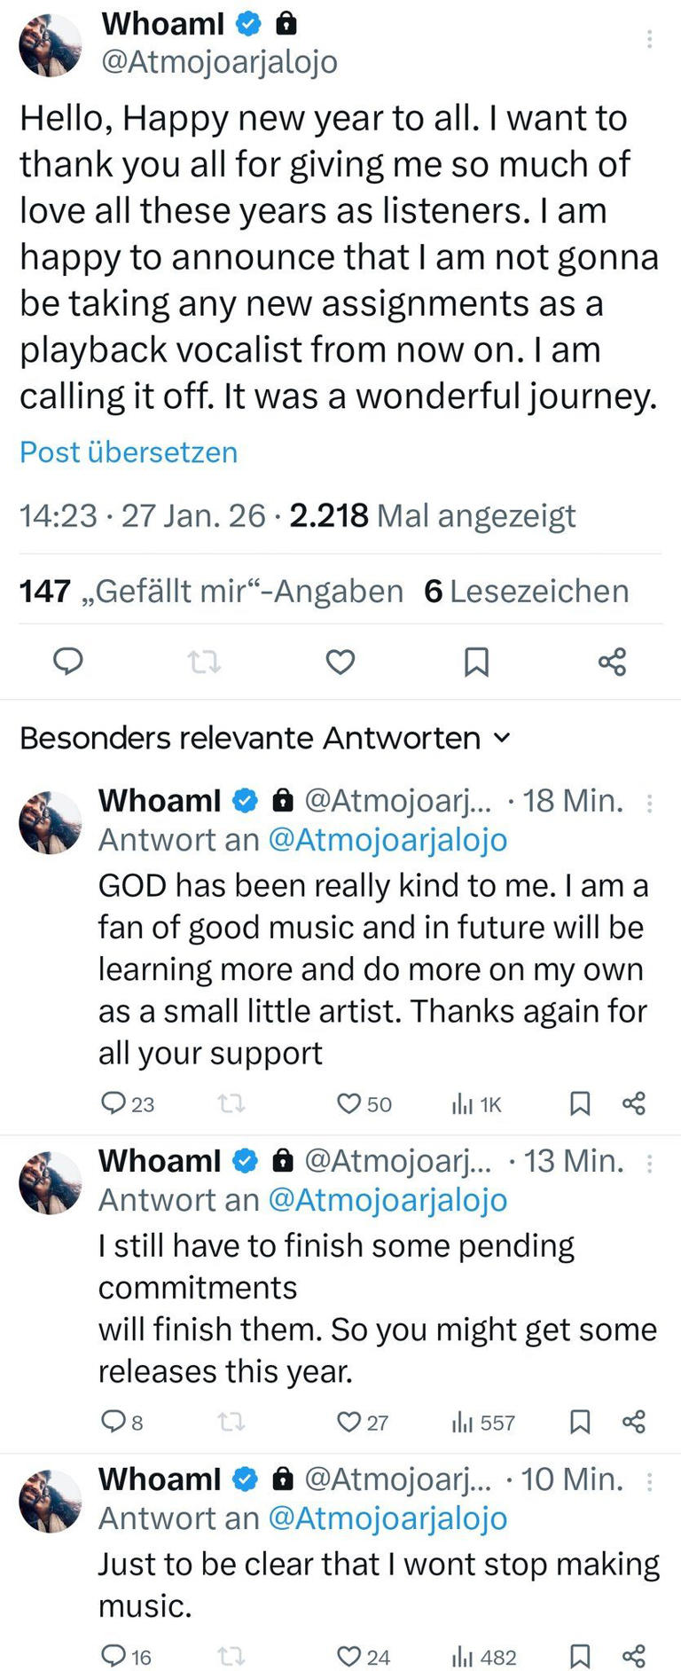View analytics of the "pending commitments" reply
The width and height of the screenshot is (681, 1671).
click(x=463, y=1422)
